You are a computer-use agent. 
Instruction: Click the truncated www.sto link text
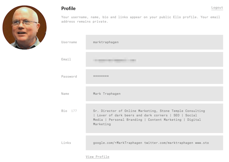coord(202,143)
